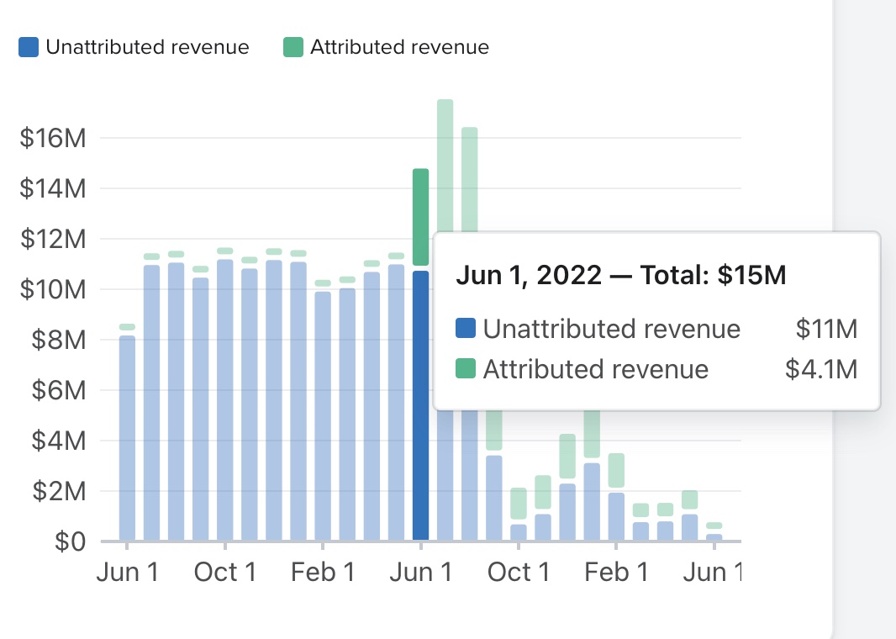Image resolution: width=896 pixels, height=639 pixels.
Task: Click the $0 y-axis label
Action: tap(70, 542)
